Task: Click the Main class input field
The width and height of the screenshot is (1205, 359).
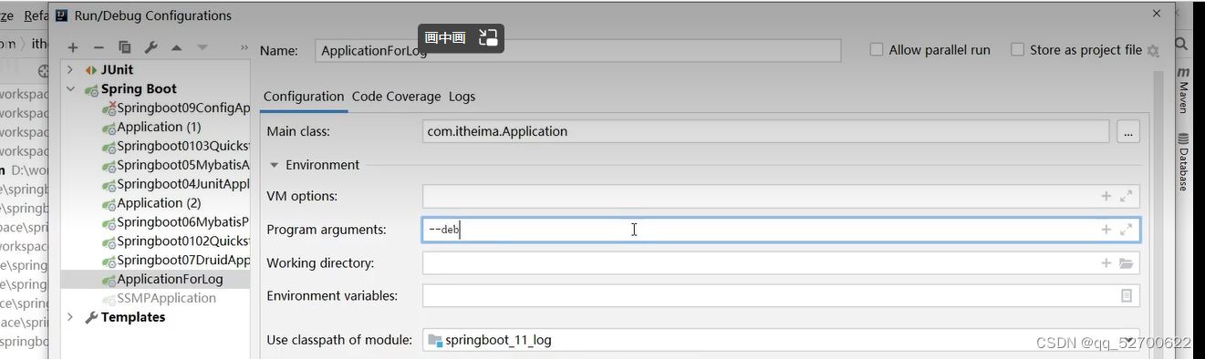Action: click(x=766, y=131)
